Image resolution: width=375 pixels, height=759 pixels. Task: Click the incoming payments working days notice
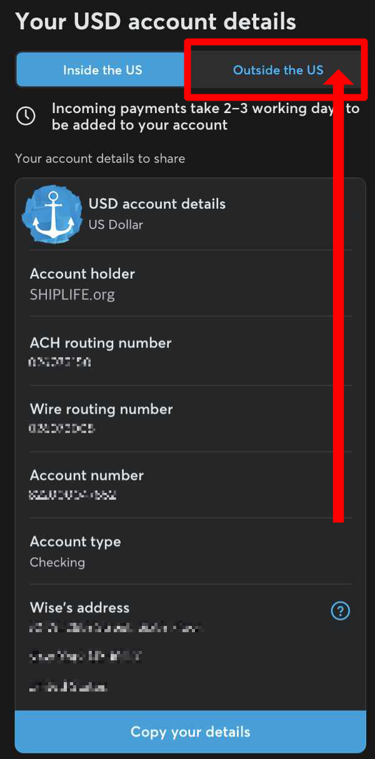point(205,116)
